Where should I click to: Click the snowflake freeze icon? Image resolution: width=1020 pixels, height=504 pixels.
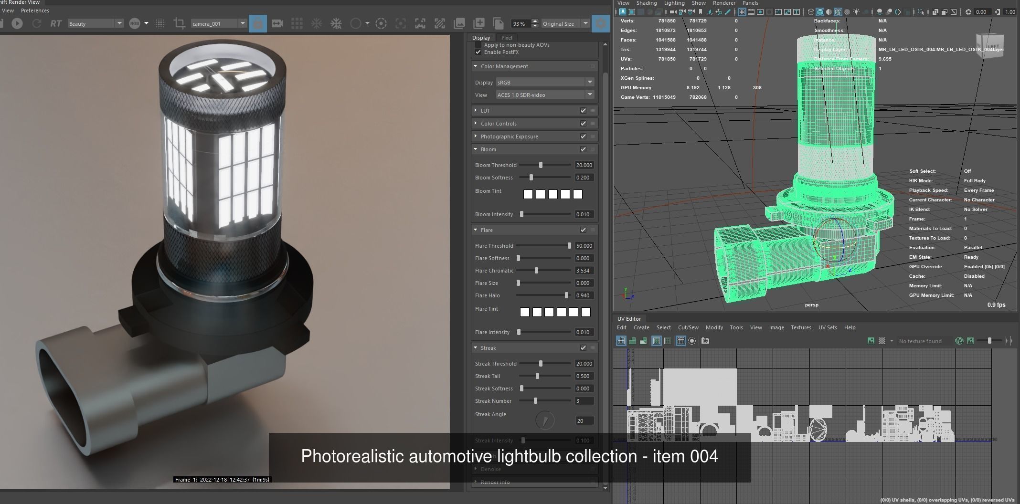pos(316,23)
